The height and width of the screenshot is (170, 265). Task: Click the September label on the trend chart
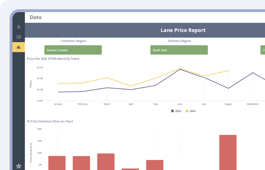[x=253, y=104]
